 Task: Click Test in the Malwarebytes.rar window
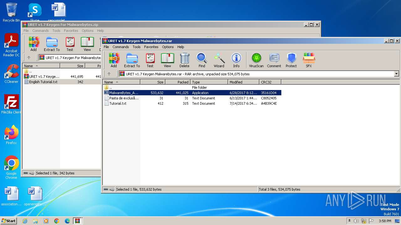[150, 60]
